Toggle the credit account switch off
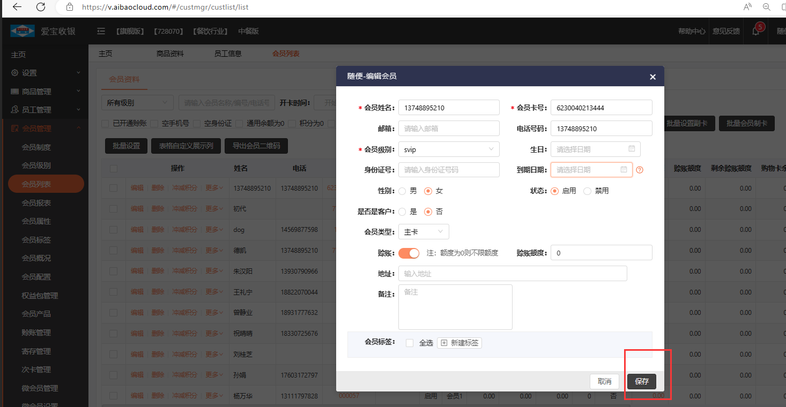Viewport: 786px width, 407px height. [x=409, y=253]
